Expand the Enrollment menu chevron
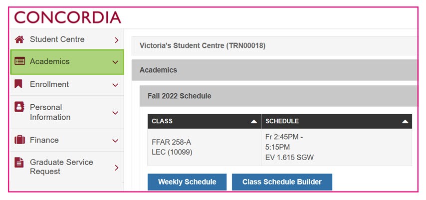The width and height of the screenshot is (426, 200). (115, 85)
